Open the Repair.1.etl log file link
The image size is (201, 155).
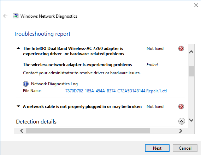point(116,91)
